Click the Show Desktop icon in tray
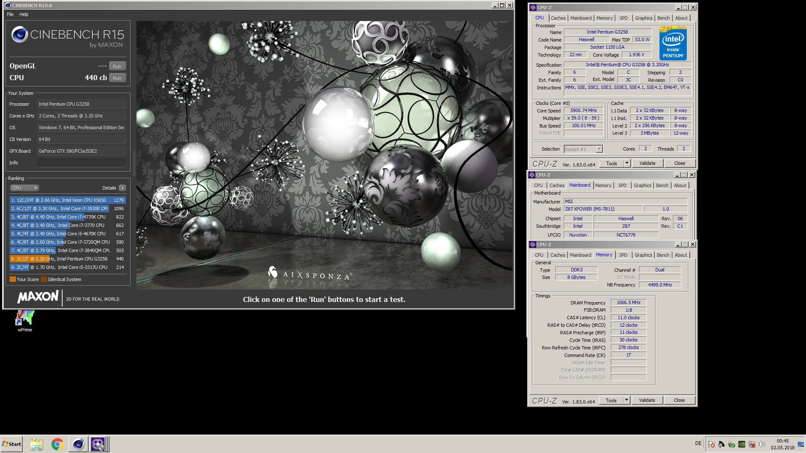Viewport: 806px width, 453px height. (801, 444)
